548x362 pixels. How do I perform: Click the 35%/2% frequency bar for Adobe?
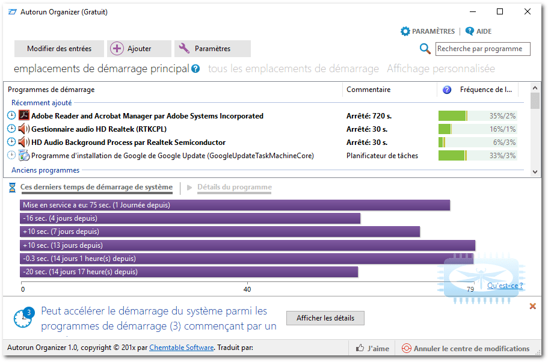click(478, 115)
